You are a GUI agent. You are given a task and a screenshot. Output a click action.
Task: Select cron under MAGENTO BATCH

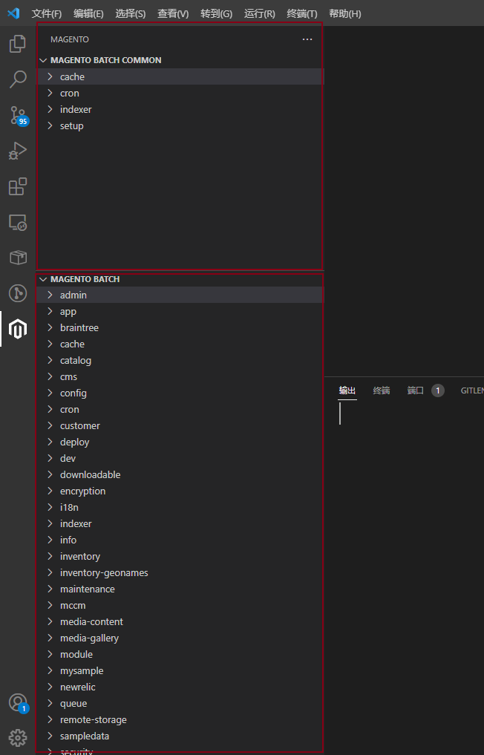click(x=180, y=409)
